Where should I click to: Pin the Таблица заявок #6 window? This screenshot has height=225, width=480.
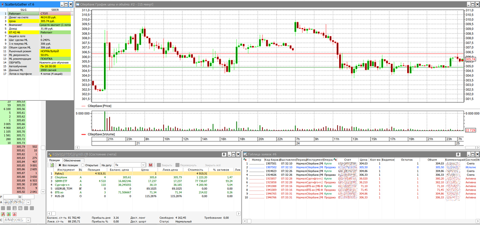[458, 154]
